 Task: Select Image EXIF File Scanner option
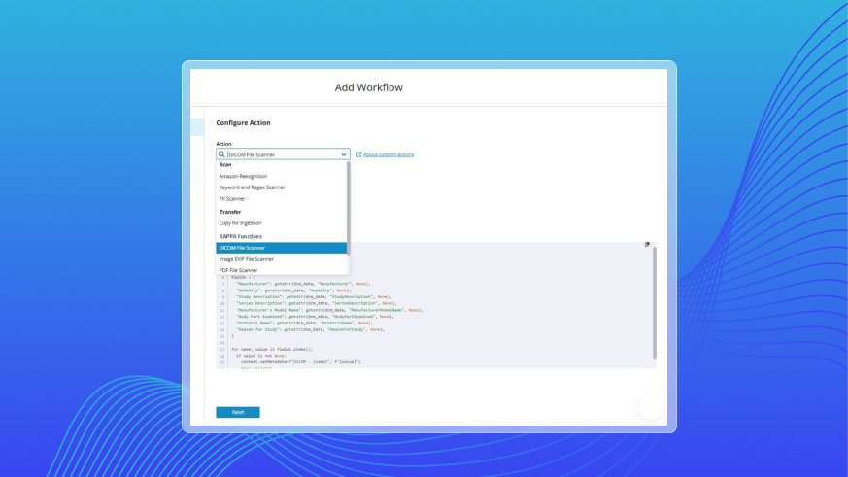246,259
